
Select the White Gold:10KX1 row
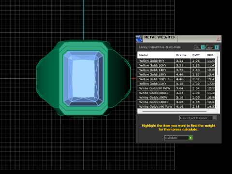pyautogui.click(x=176, y=93)
